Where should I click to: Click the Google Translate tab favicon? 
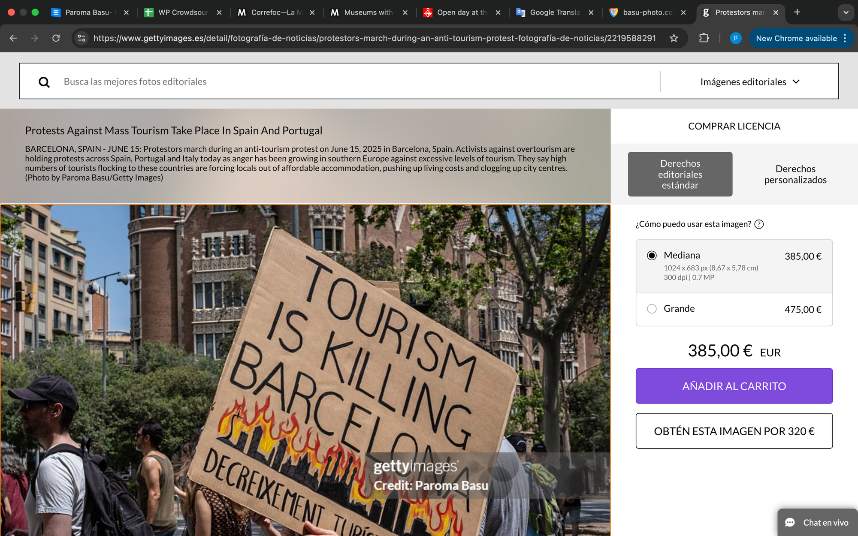(521, 12)
